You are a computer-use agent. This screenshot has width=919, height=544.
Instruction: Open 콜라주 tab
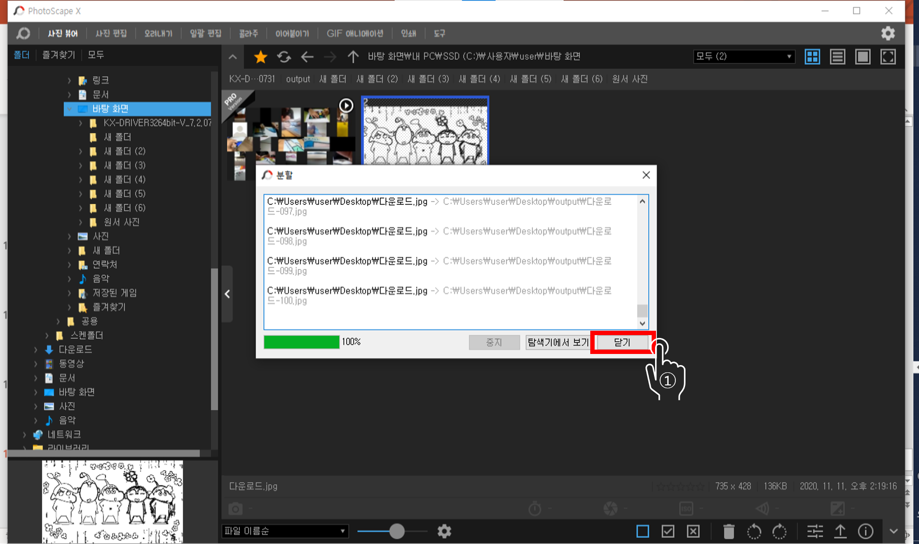[248, 33]
